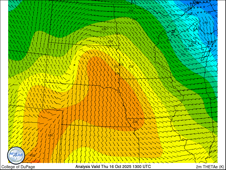The height and width of the screenshot is (170, 226).
Task: Click the 2m THETAe (K) label
Action: pyautogui.click(x=210, y=167)
